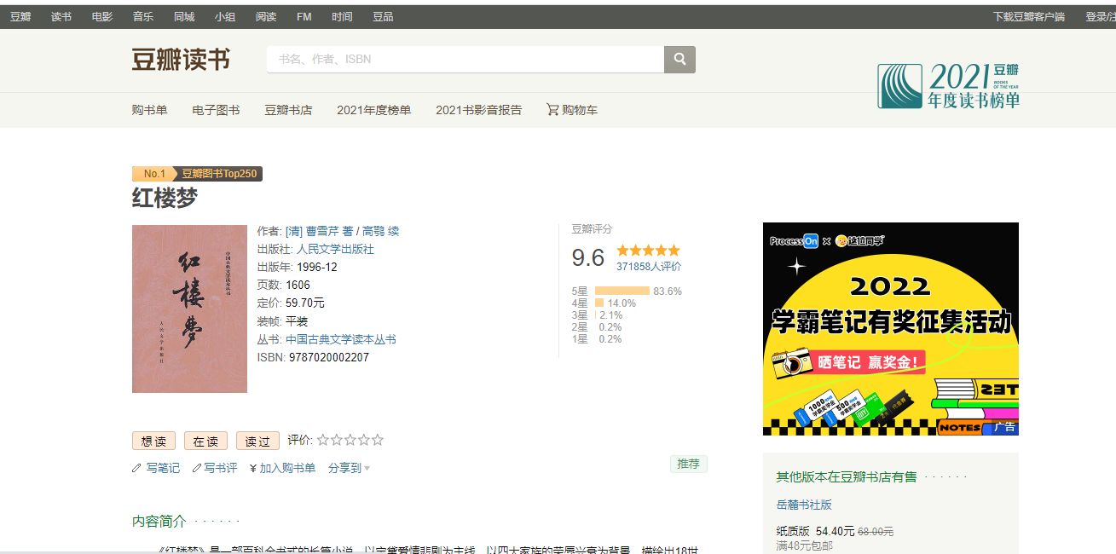Open the shopping cart 购物车
This screenshot has width=1116, height=554.
(x=572, y=110)
